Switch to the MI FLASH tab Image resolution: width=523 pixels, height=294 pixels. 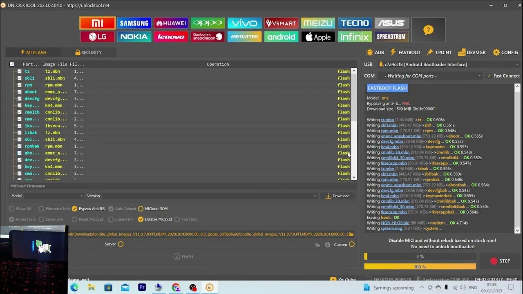click(34, 52)
